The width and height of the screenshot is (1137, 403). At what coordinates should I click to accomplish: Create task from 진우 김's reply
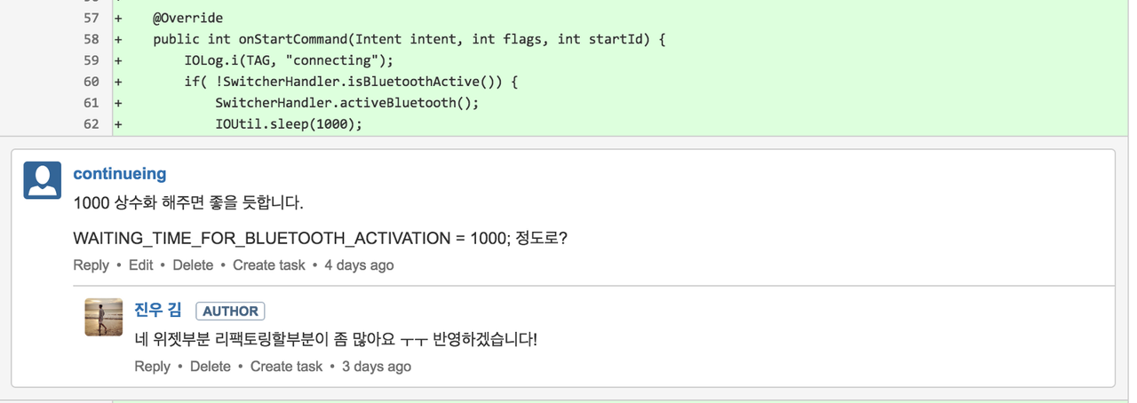(286, 367)
